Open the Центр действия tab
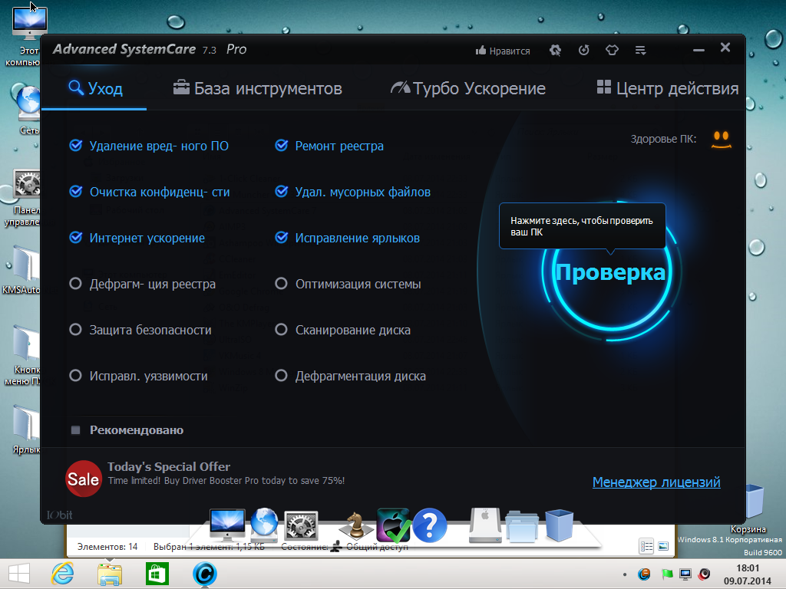This screenshot has width=786, height=589. pos(668,88)
